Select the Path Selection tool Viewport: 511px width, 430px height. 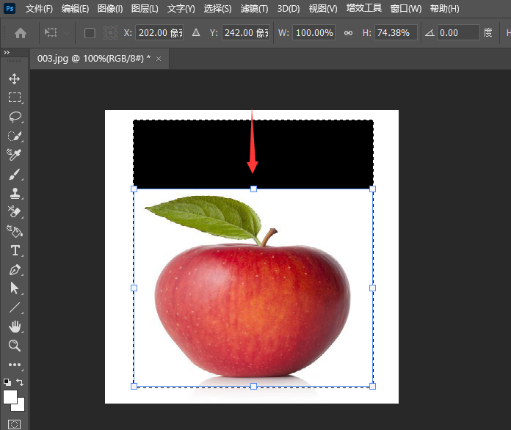pos(15,288)
